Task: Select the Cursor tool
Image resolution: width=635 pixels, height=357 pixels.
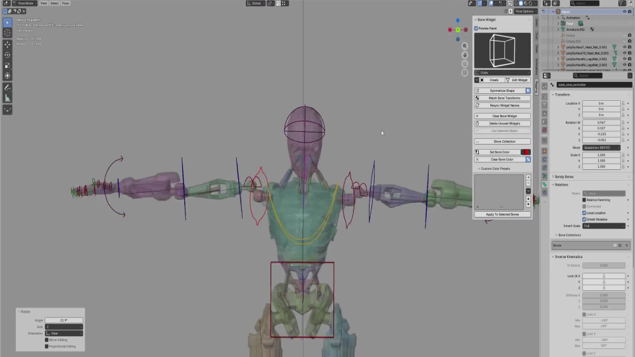Action: click(x=7, y=33)
